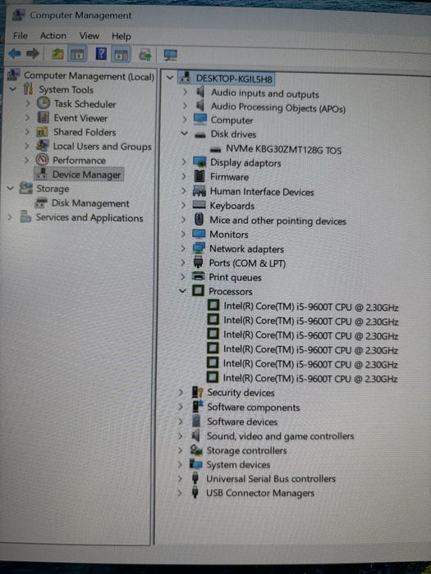The width and height of the screenshot is (431, 574).
Task: Select the Computer device category
Action: (x=232, y=120)
